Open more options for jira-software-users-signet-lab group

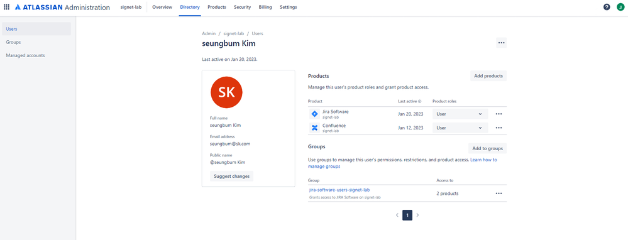(x=499, y=194)
